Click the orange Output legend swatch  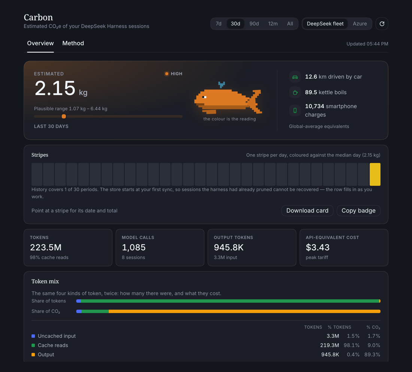pyautogui.click(x=33, y=355)
